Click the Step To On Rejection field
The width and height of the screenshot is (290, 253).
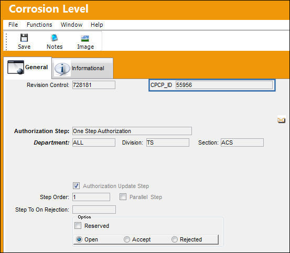(x=94, y=210)
